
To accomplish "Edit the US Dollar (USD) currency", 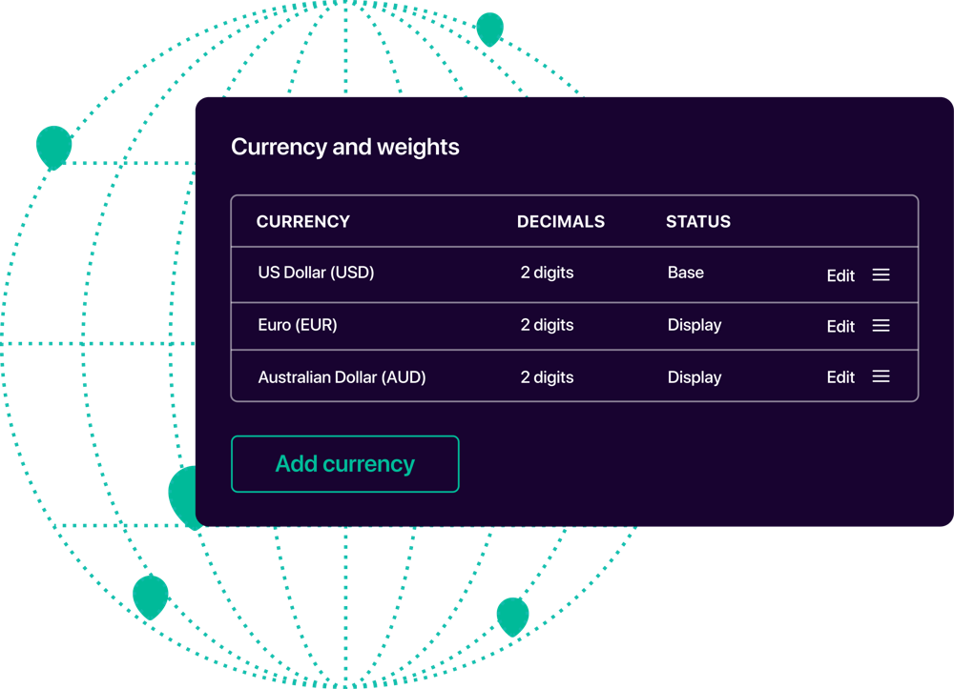I will (x=840, y=275).
